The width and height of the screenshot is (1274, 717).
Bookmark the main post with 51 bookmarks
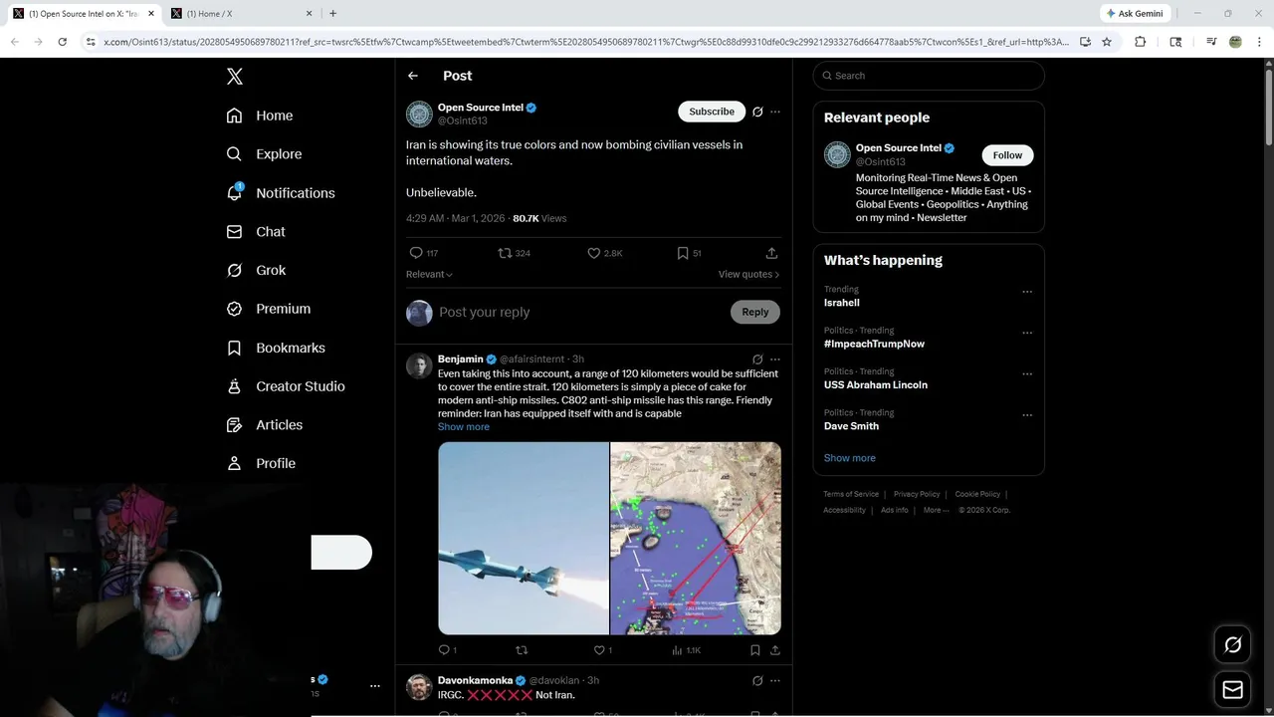click(x=683, y=253)
